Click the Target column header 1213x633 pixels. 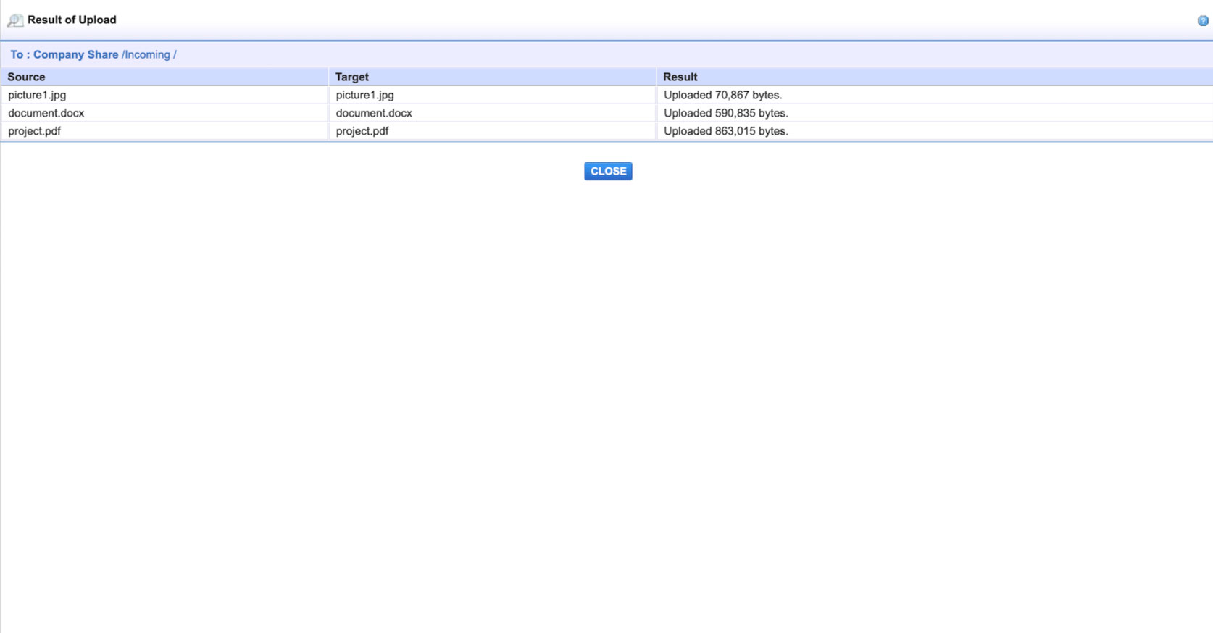pyautogui.click(x=352, y=77)
